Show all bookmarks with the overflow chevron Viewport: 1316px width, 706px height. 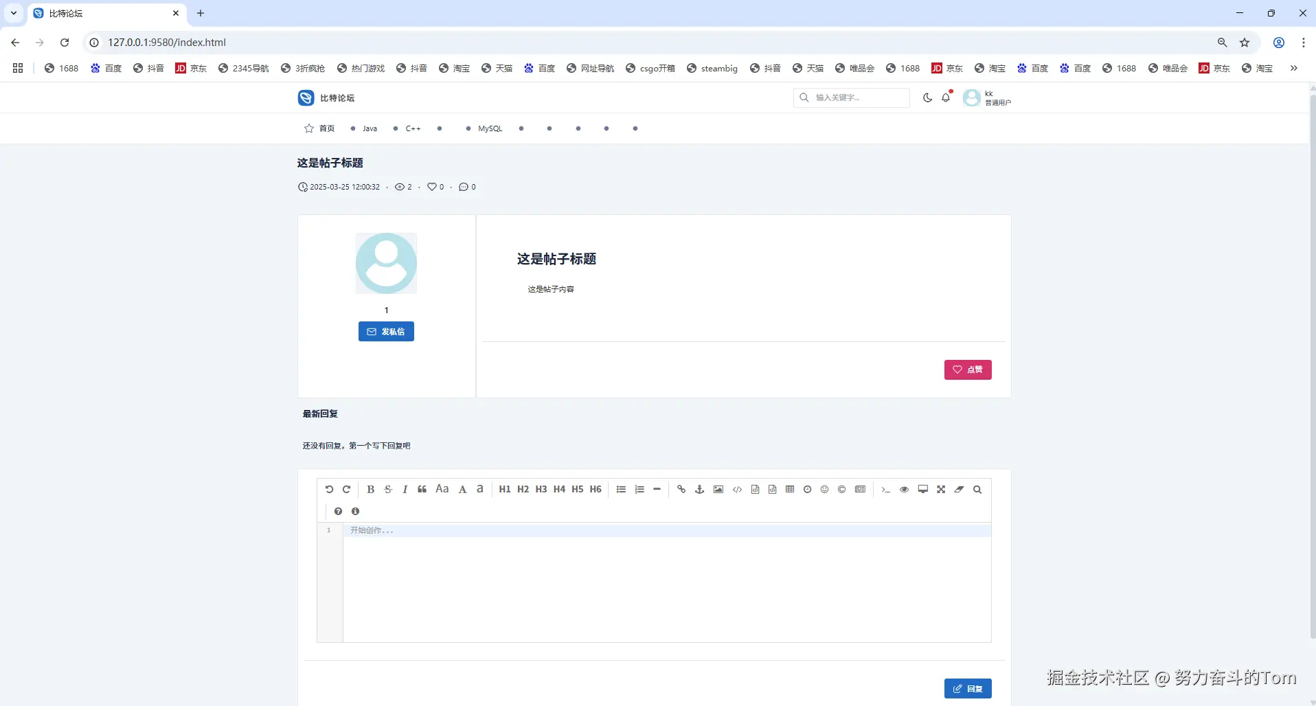pos(1294,68)
